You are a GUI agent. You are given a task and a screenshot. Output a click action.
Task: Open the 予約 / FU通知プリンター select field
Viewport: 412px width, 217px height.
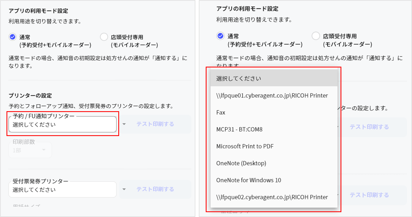62,124
